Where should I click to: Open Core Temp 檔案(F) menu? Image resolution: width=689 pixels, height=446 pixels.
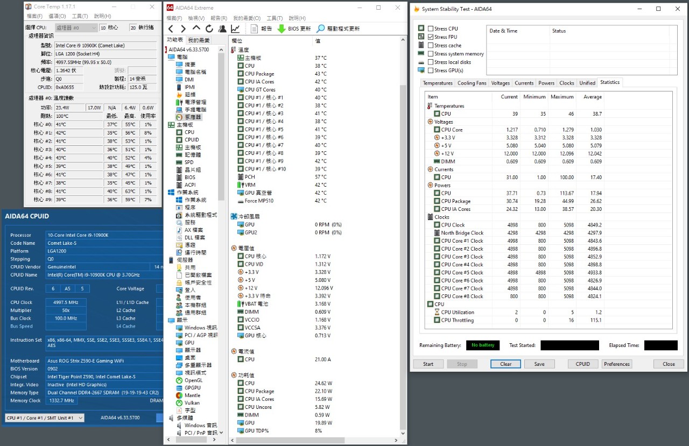pos(35,16)
